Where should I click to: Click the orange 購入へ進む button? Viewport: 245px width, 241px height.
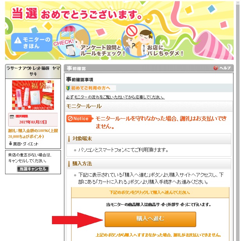tap(150, 219)
